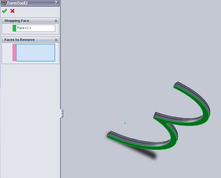Confirm FormTool2 with the green checkmark
The height and width of the screenshot is (178, 221).
4,11
